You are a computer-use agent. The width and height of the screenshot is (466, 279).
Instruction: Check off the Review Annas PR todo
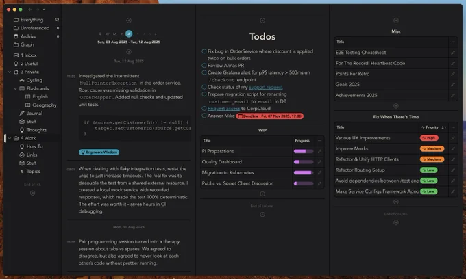pyautogui.click(x=204, y=66)
